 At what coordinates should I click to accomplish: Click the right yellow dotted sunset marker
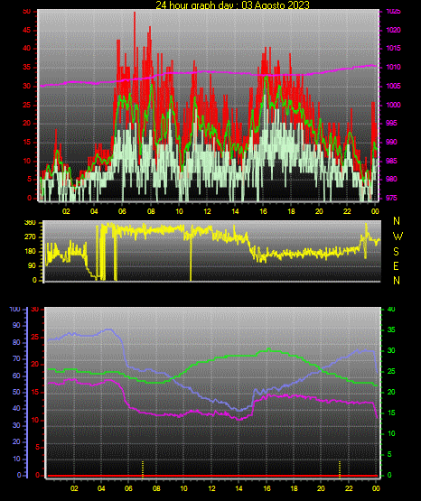tap(340, 469)
